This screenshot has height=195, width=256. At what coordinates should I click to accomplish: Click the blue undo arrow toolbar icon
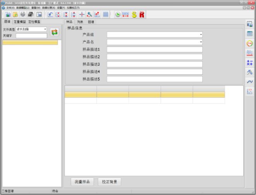(x=51, y=14)
